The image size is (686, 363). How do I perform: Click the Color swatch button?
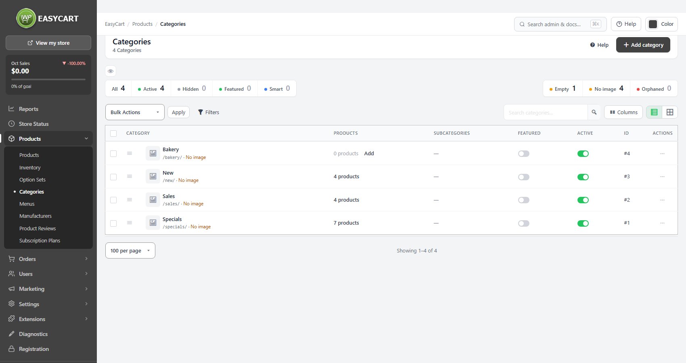pyautogui.click(x=661, y=24)
